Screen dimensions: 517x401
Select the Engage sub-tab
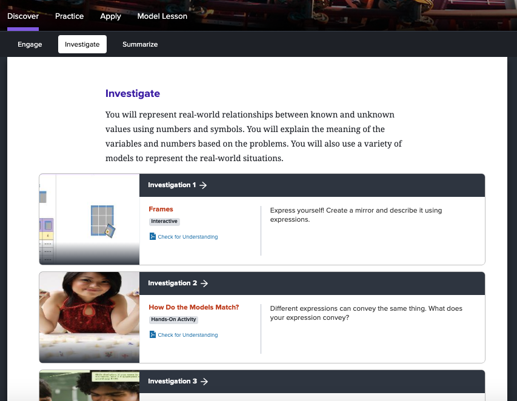click(30, 44)
